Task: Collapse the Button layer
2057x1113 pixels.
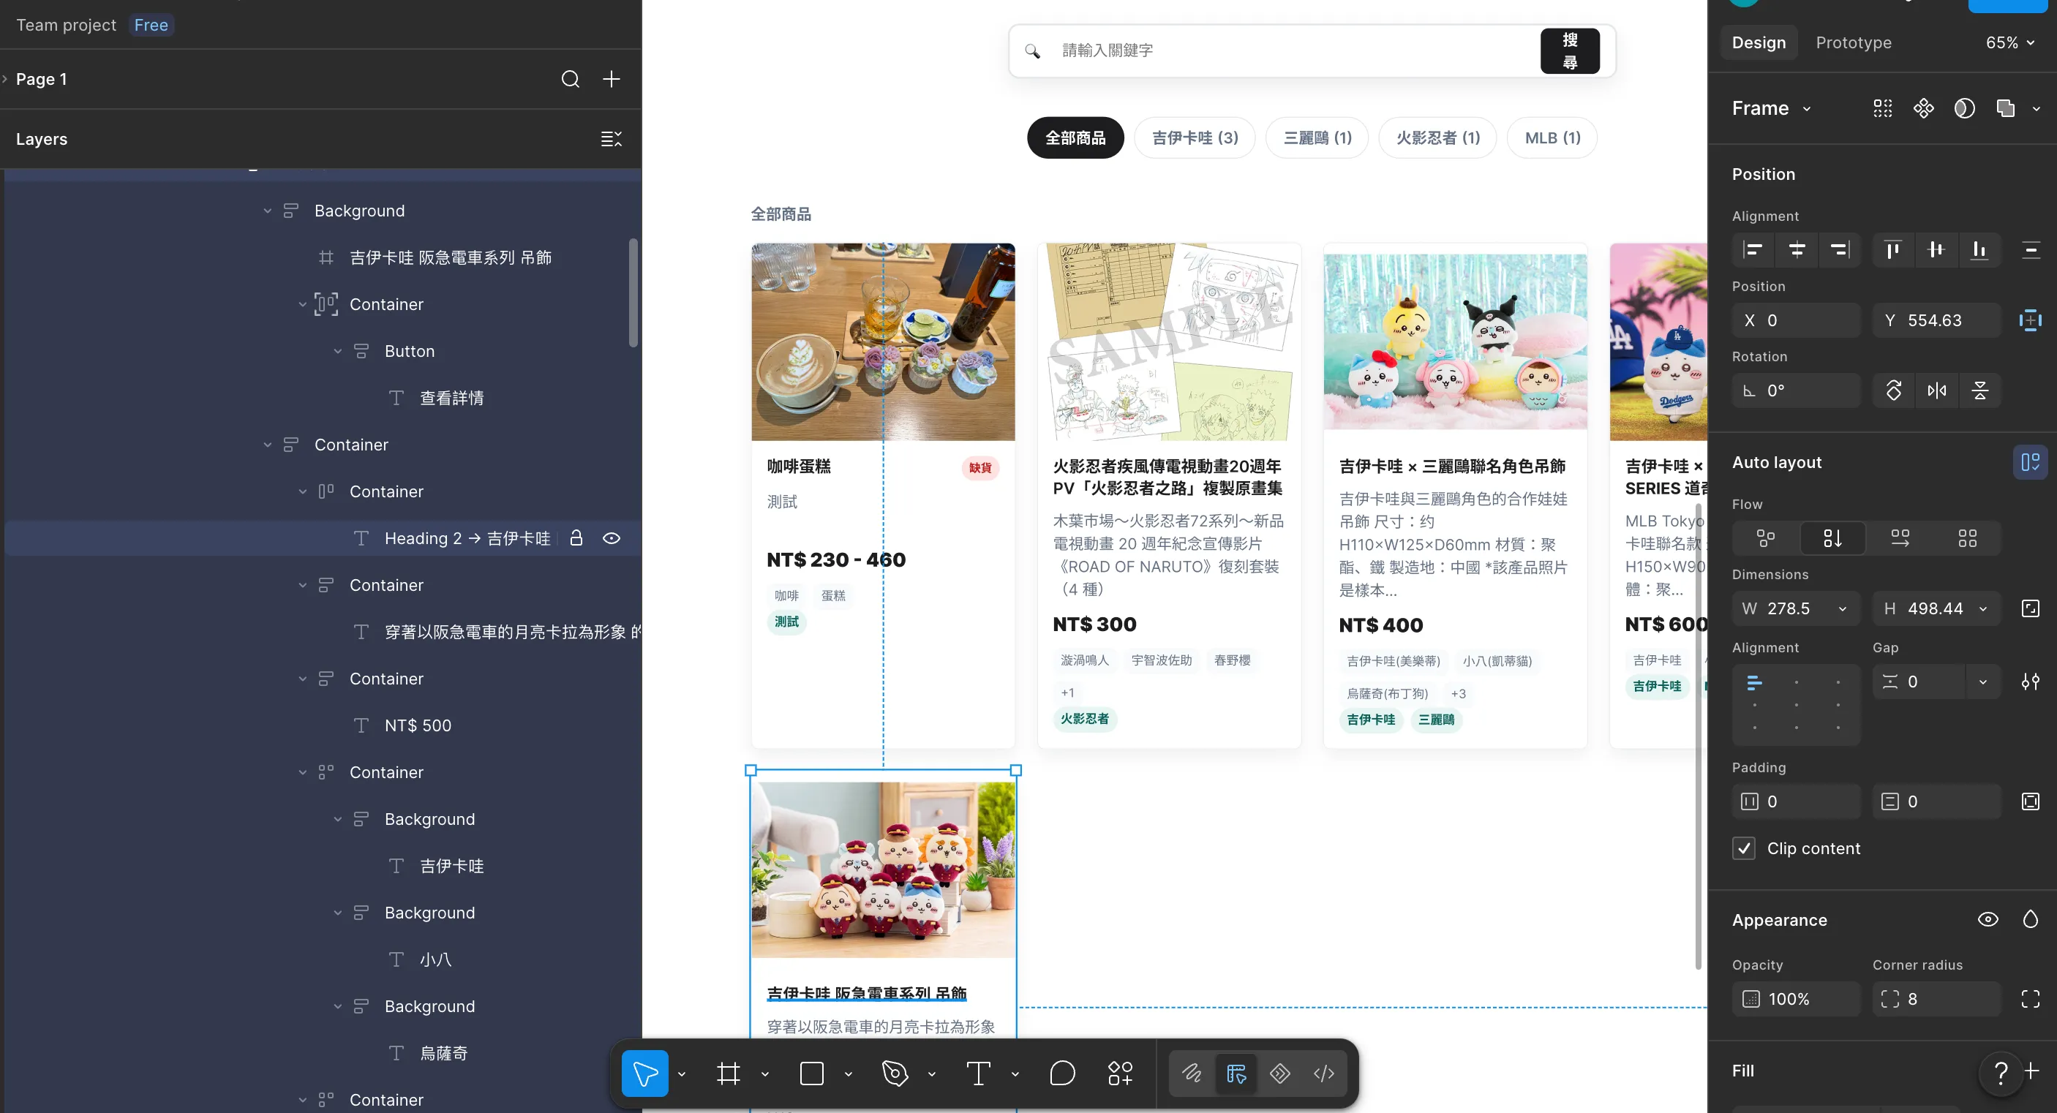Action: pyautogui.click(x=338, y=351)
